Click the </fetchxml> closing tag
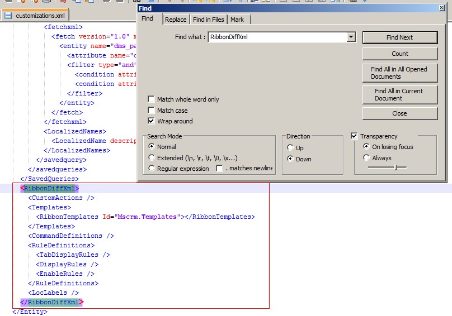Image resolution: width=452 pixels, height=316 pixels. point(65,122)
